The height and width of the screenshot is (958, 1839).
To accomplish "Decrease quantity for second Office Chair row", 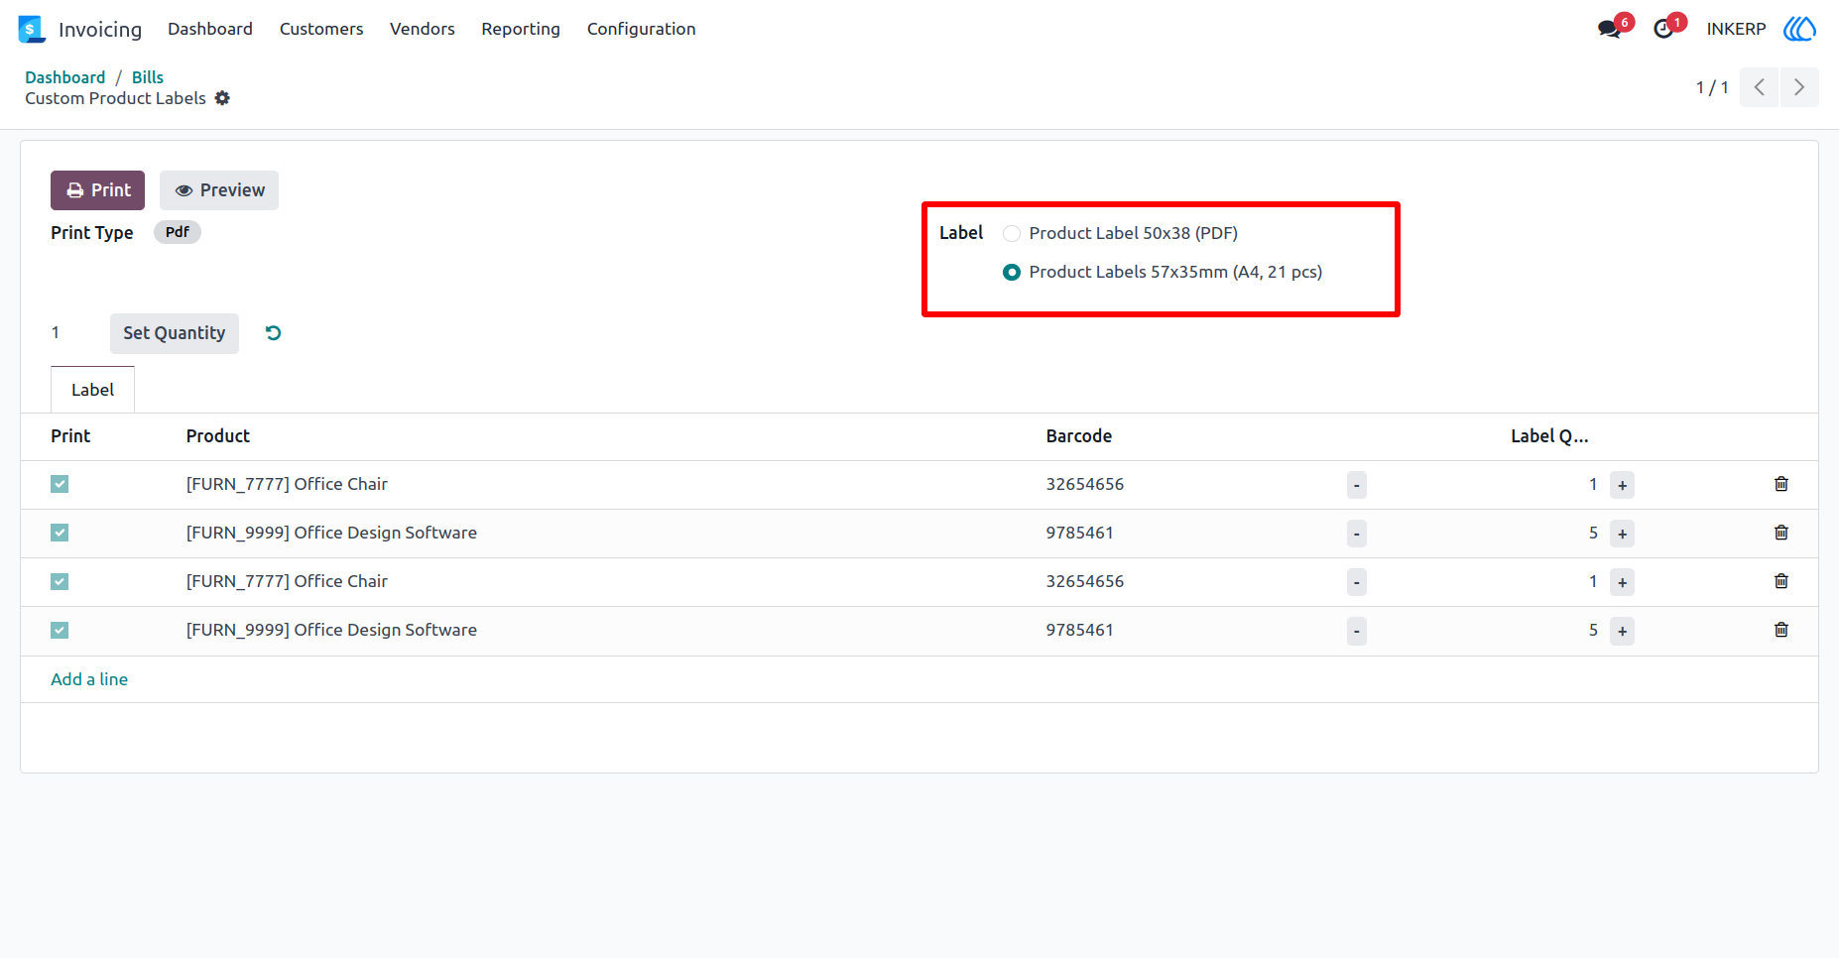I will (x=1357, y=582).
